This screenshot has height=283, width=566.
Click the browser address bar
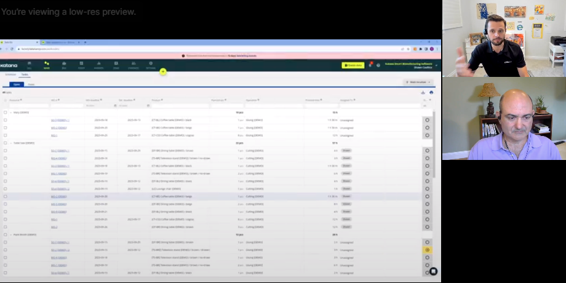point(209,49)
